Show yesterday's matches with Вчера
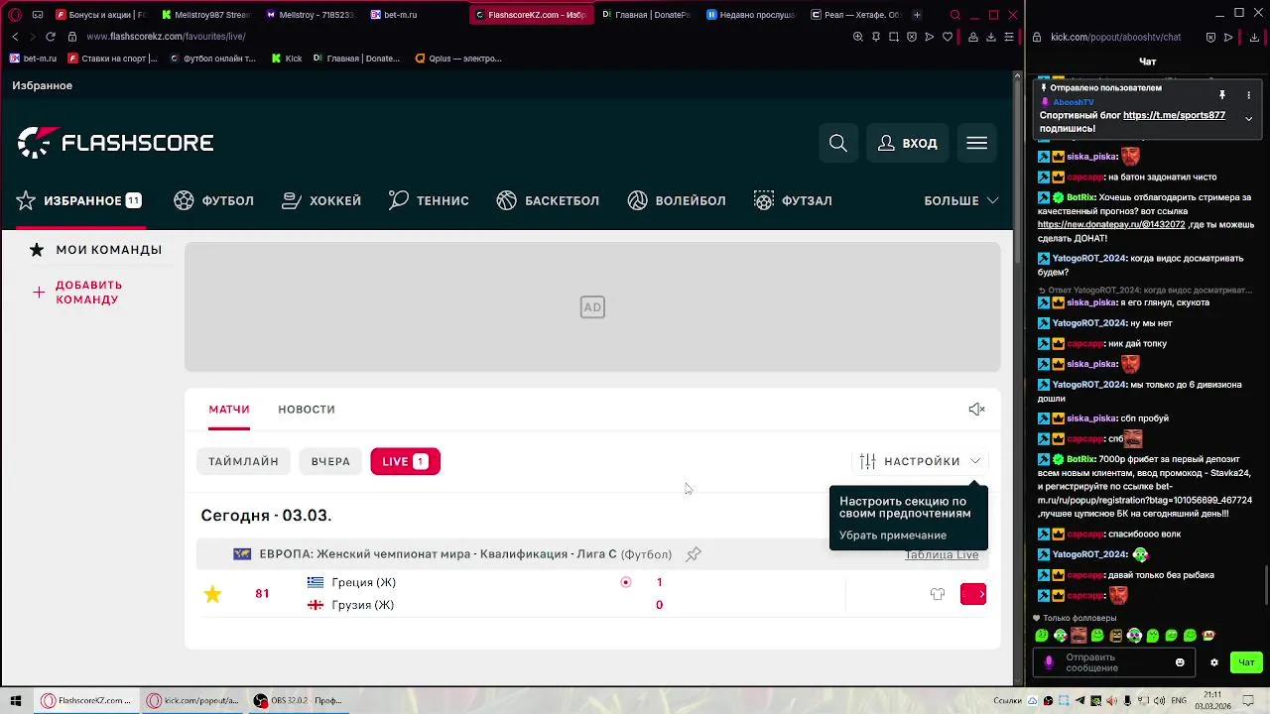The height and width of the screenshot is (714, 1270). coord(330,461)
